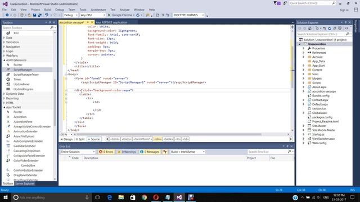Click the View Code icon in Solution Explorer
The width and height of the screenshot is (360, 202).
(x=346, y=29)
